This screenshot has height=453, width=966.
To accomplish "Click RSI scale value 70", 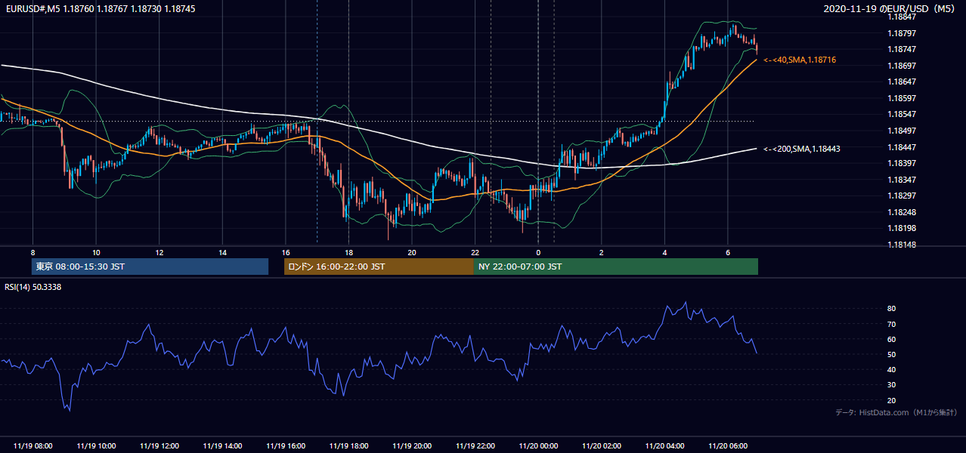I will click(x=892, y=324).
